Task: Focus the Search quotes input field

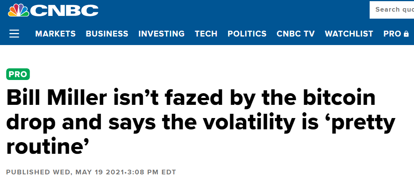Action: pos(392,10)
